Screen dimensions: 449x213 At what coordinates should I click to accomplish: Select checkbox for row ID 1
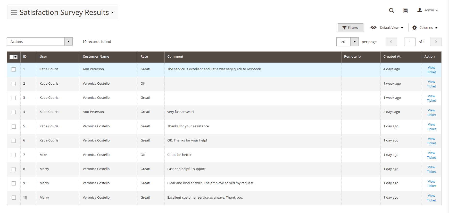tap(14, 69)
